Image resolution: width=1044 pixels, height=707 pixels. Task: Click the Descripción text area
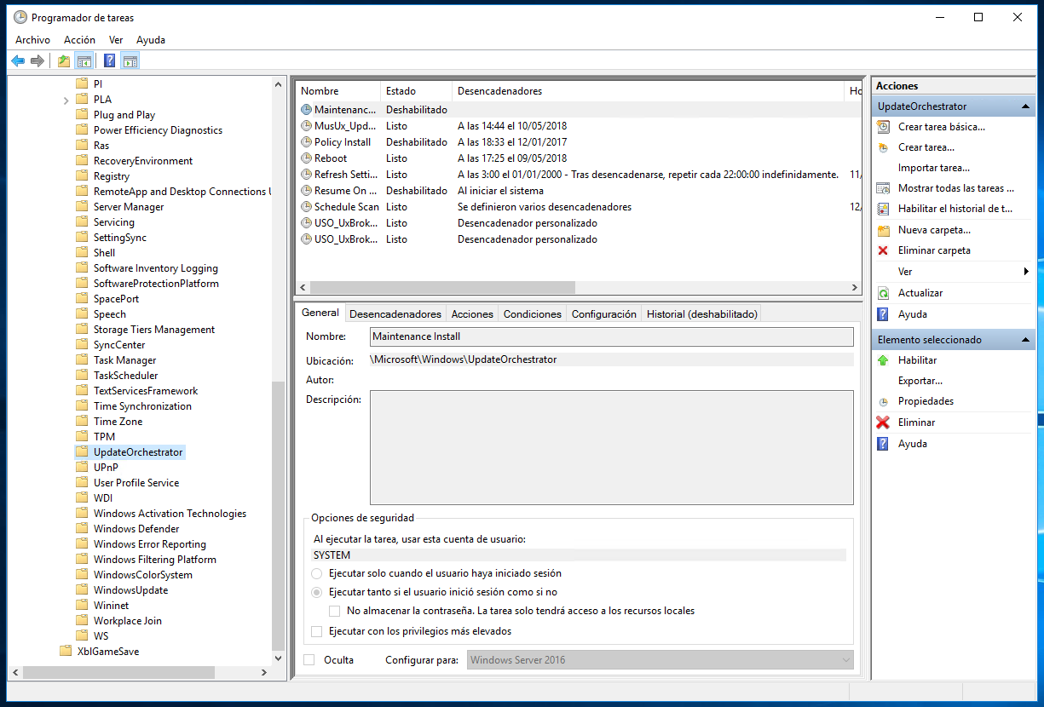point(612,448)
